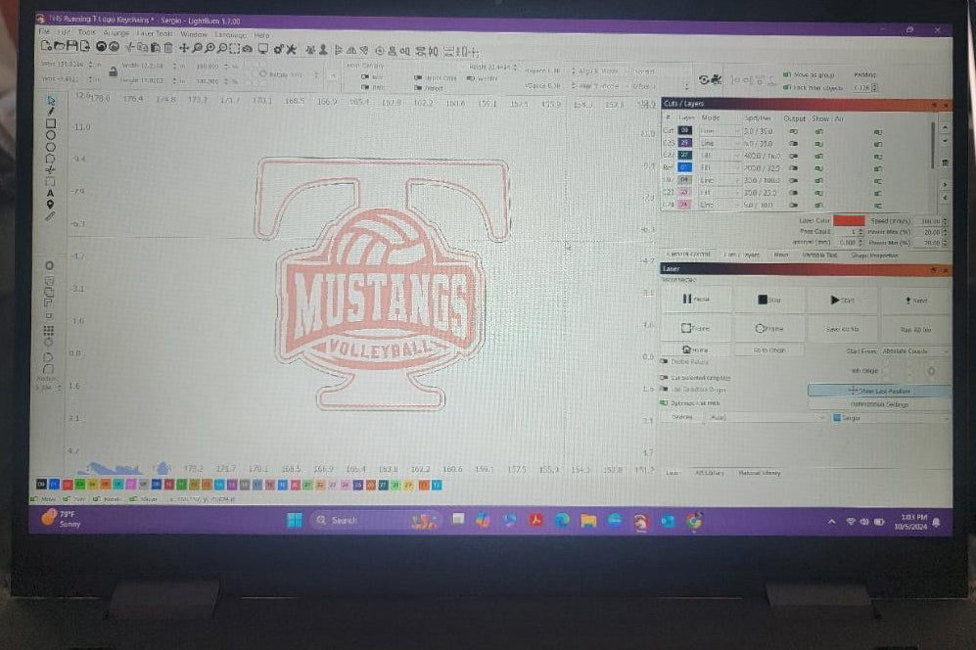Launch Adobe Acrobat from the taskbar
976x650 pixels.
535,521
